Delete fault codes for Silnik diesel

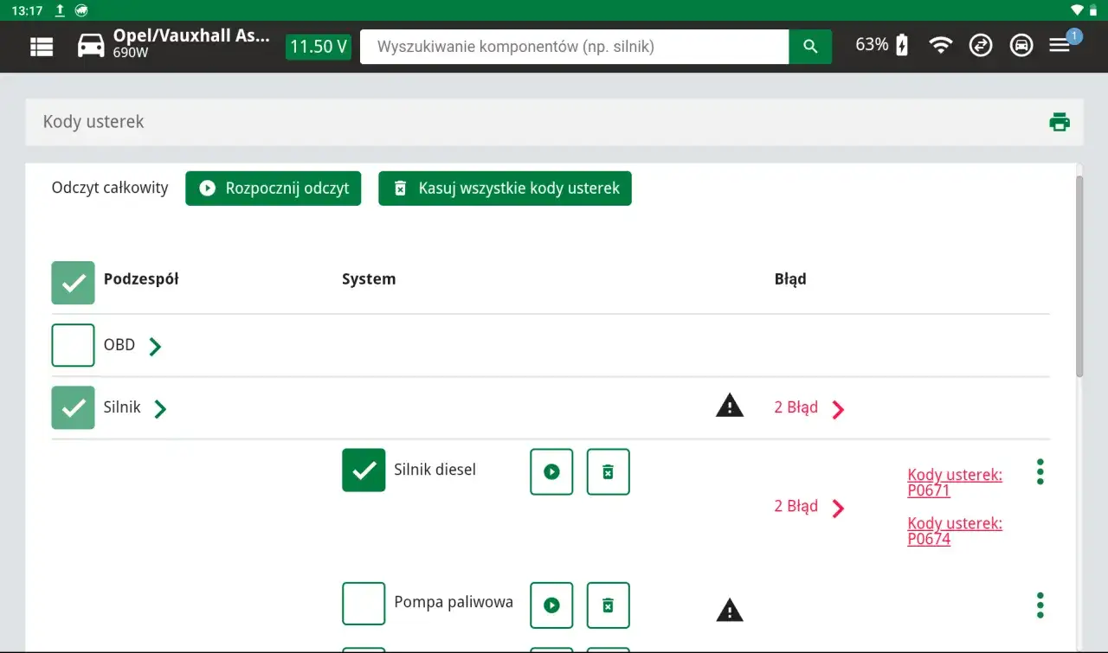point(608,471)
